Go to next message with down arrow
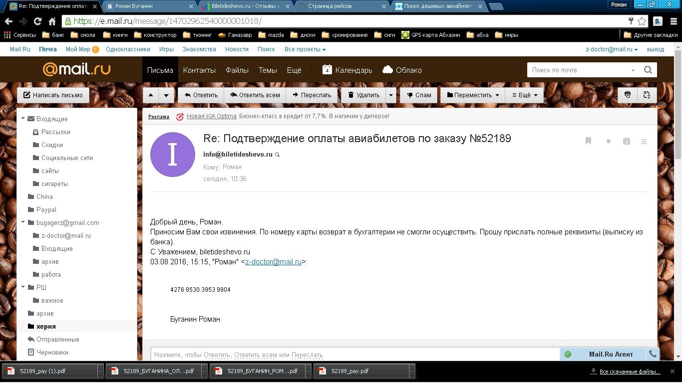This screenshot has height=383, width=682. (167, 95)
